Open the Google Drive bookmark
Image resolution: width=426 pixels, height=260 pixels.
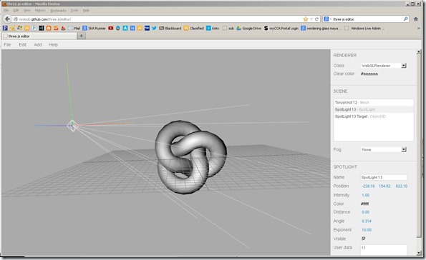(248, 28)
